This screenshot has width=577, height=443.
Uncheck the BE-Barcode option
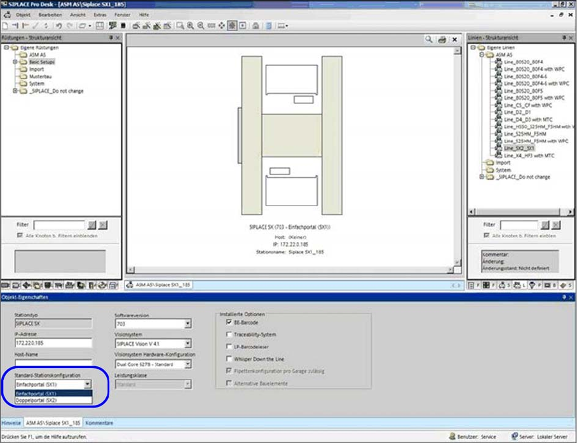(x=229, y=322)
